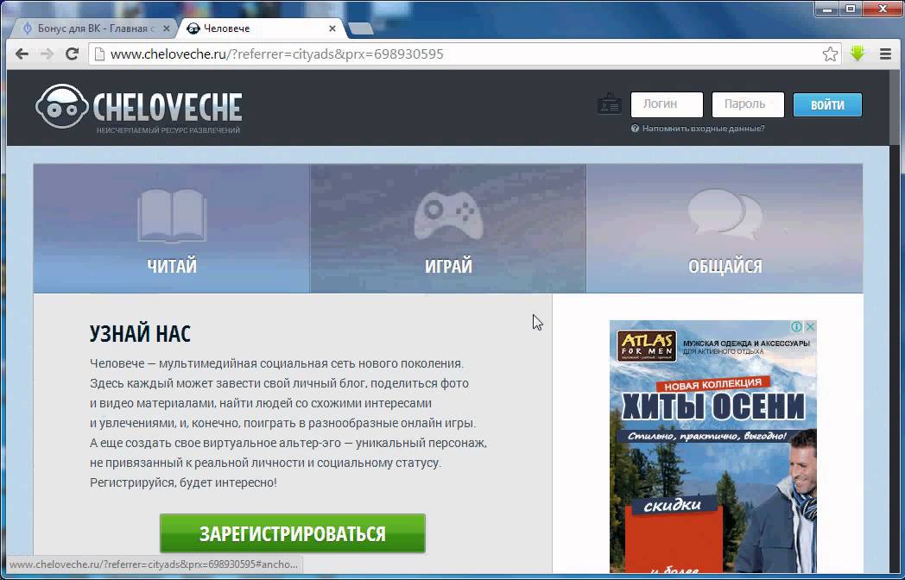This screenshot has width=905, height=580.
Task: Close the Бонус для ВК tab
Action: (x=166, y=28)
